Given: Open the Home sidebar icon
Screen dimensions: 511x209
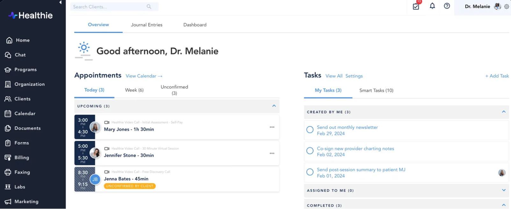Looking at the screenshot, I should (x=9, y=40).
